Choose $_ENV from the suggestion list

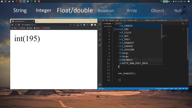pos(140,29)
